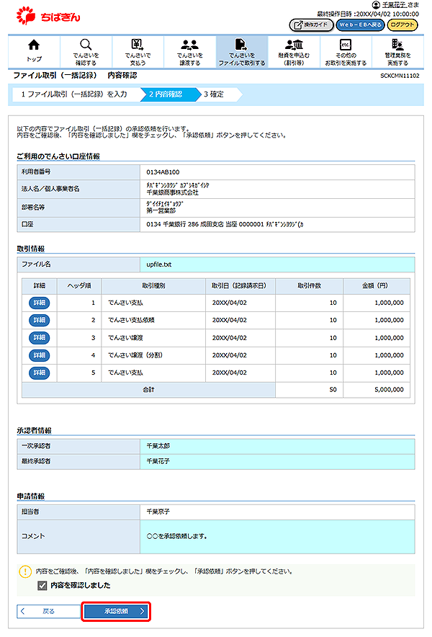Click the ログアウト button
Screen dimensions: 432x637
pos(402,24)
